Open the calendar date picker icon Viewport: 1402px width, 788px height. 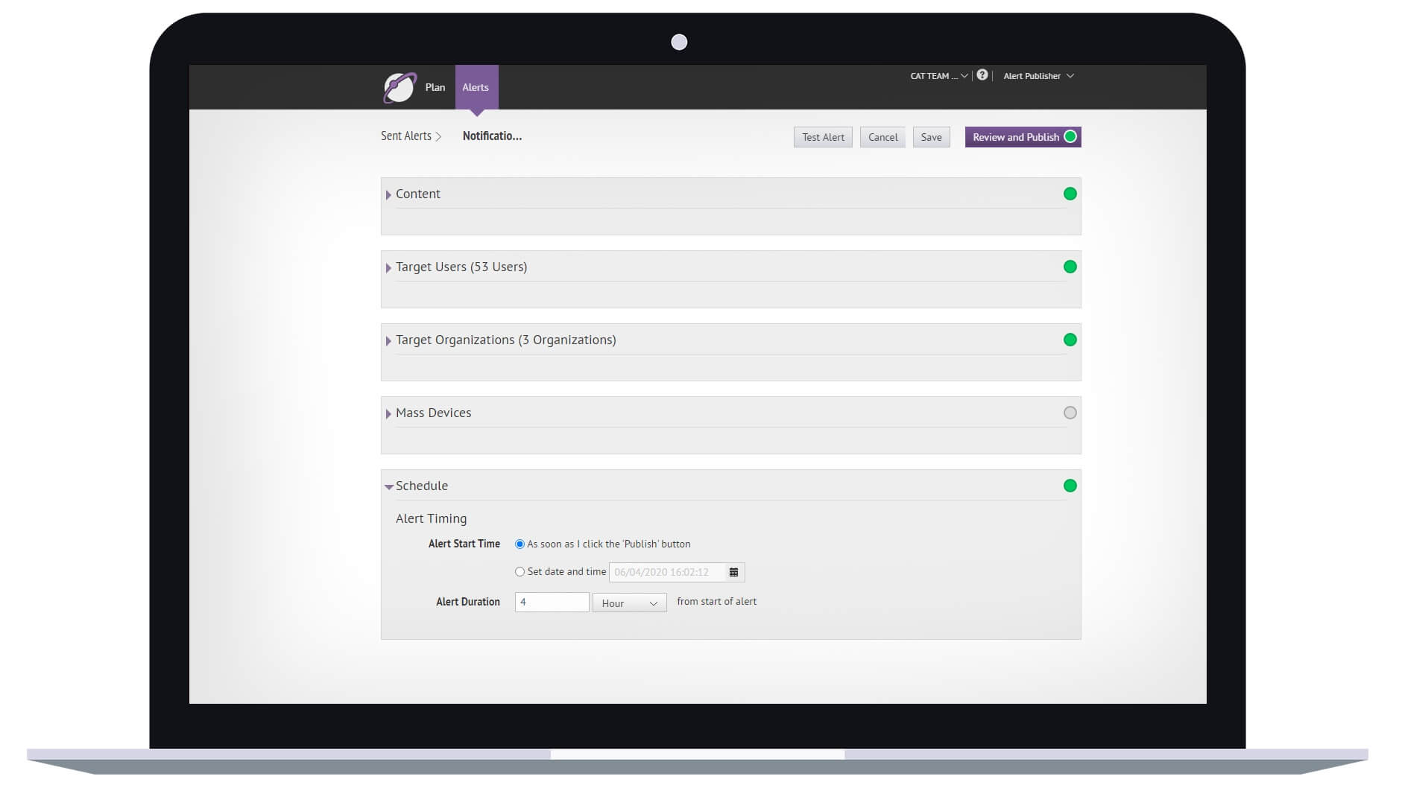tap(733, 572)
